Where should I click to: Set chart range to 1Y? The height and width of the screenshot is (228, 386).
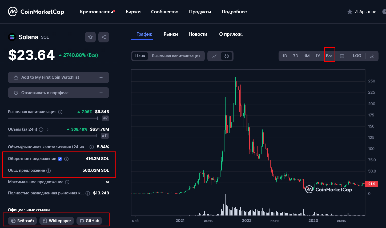318,56
